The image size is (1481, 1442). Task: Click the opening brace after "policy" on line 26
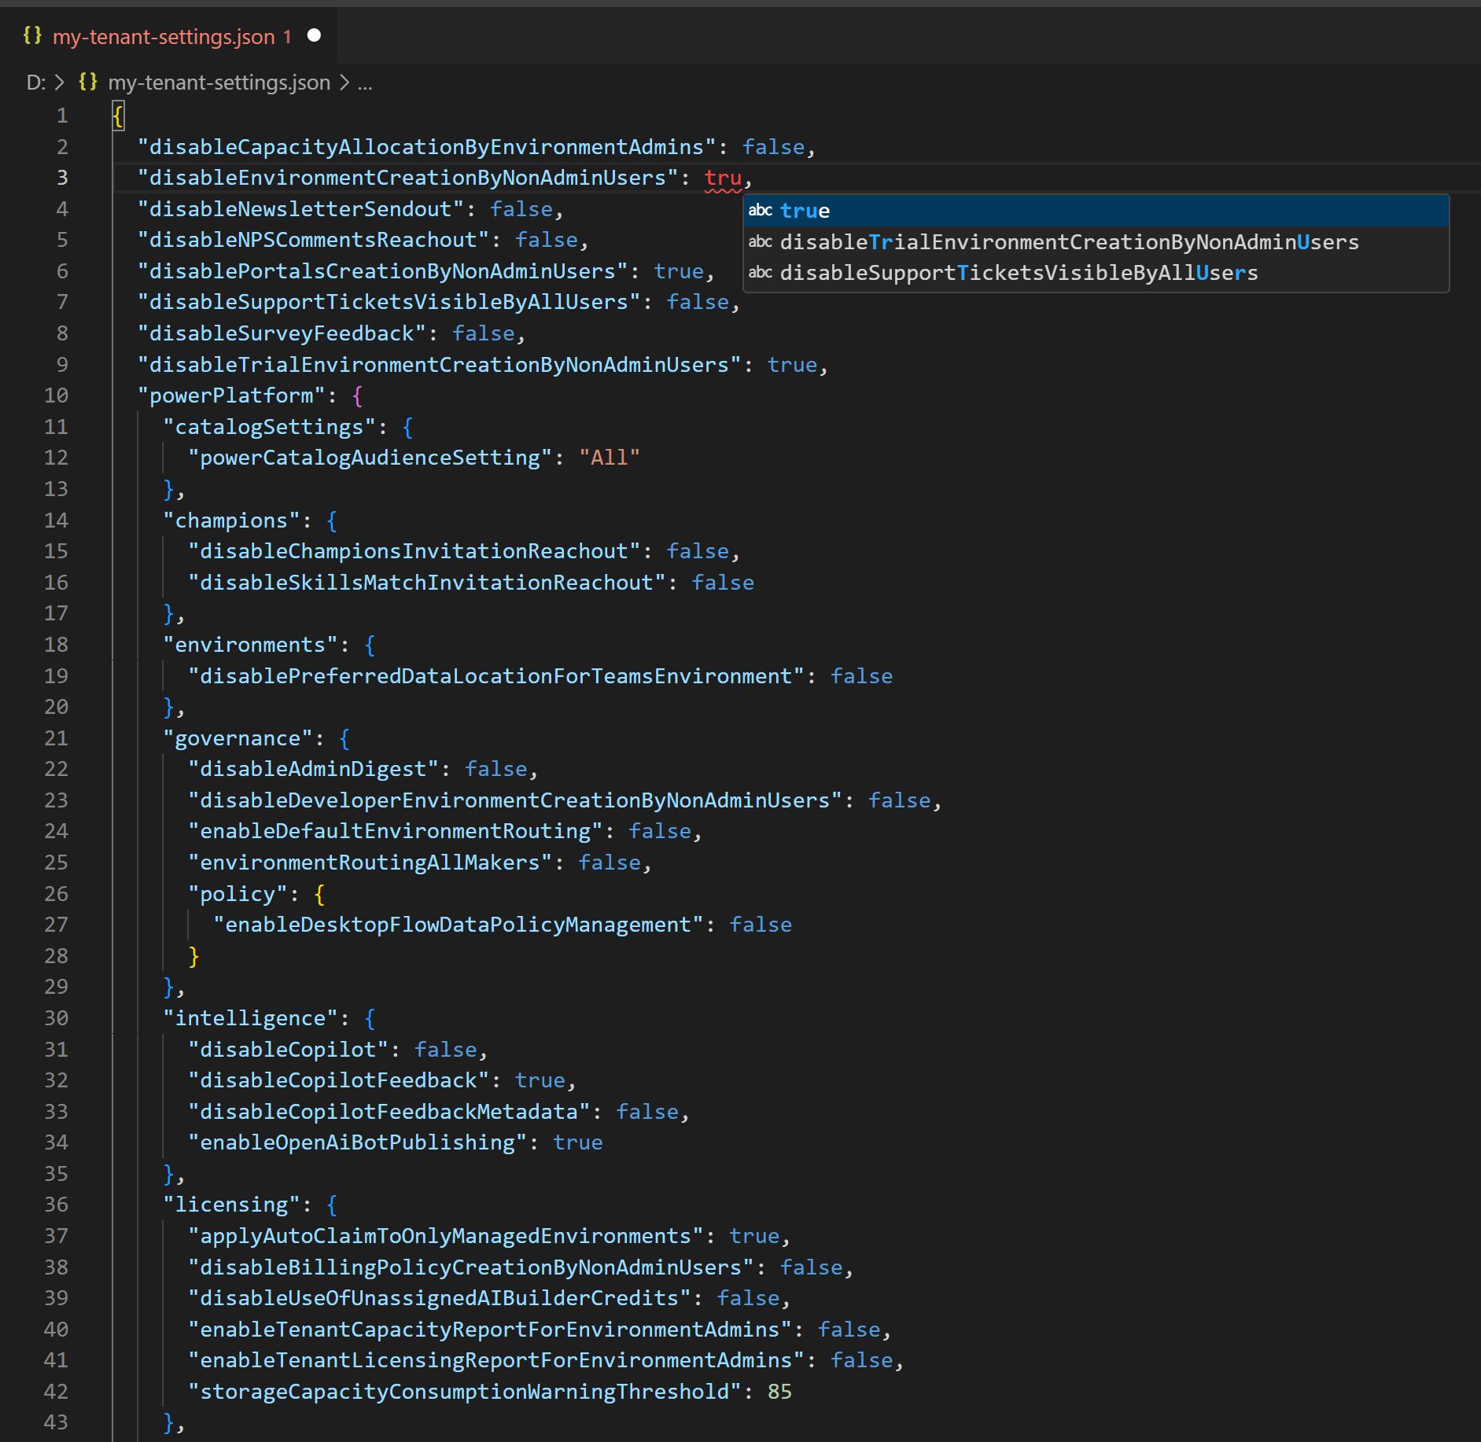319,894
